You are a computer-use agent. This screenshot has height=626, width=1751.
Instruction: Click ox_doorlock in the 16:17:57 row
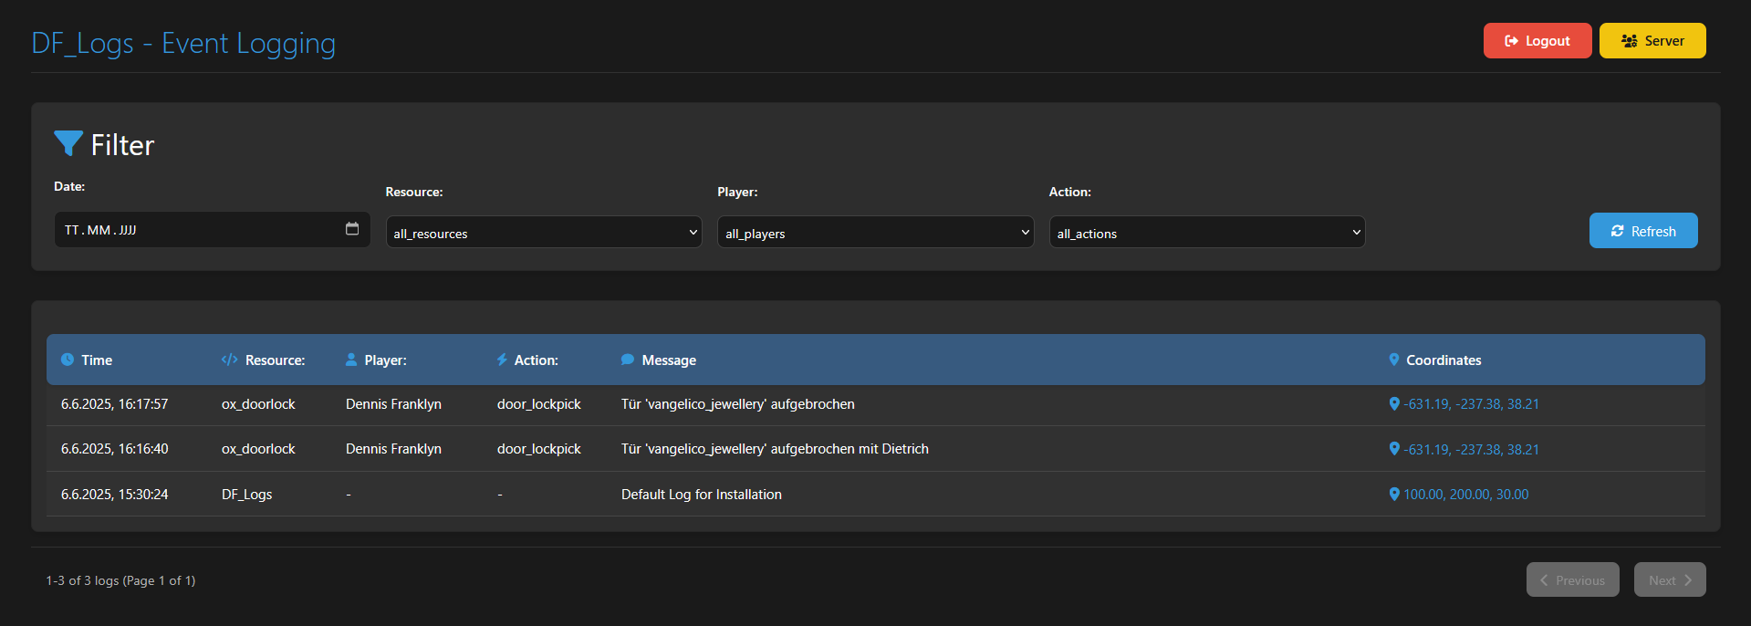(x=258, y=404)
